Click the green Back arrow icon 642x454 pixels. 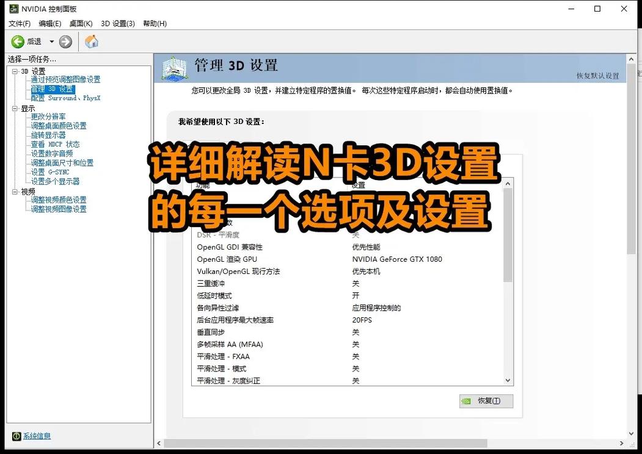[18, 41]
